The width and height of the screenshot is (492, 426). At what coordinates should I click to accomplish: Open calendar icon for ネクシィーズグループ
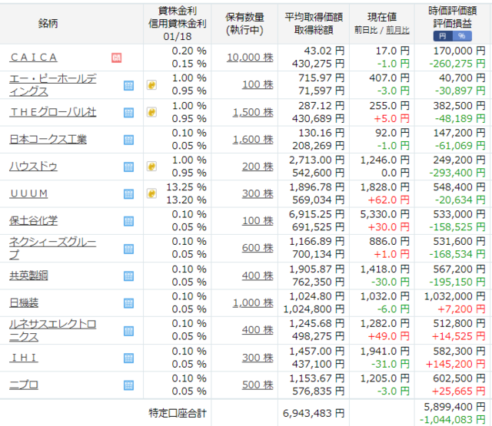point(128,249)
